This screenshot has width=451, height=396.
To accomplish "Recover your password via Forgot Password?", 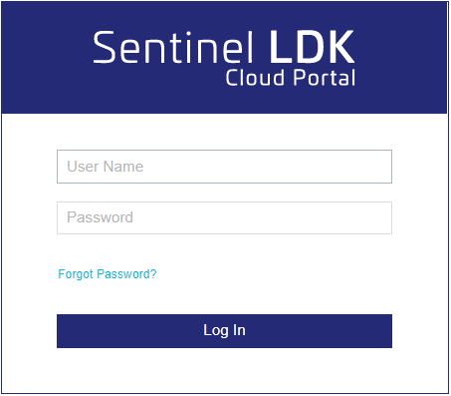I will tap(108, 274).
